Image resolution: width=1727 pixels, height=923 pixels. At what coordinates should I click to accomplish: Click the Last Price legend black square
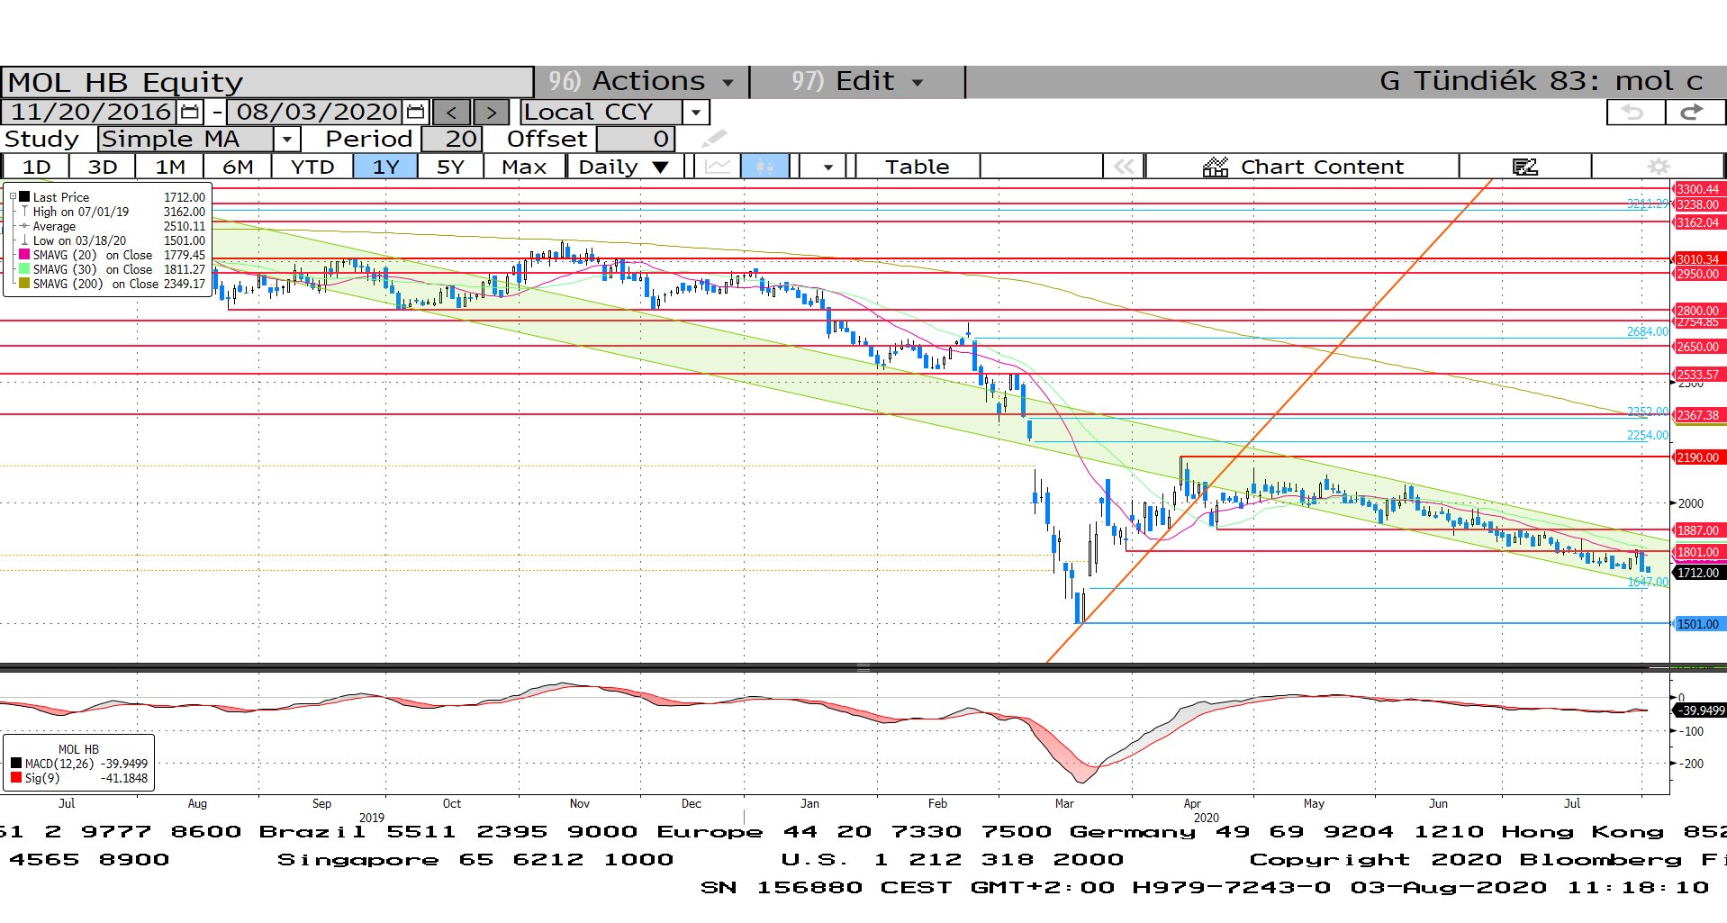tap(24, 196)
